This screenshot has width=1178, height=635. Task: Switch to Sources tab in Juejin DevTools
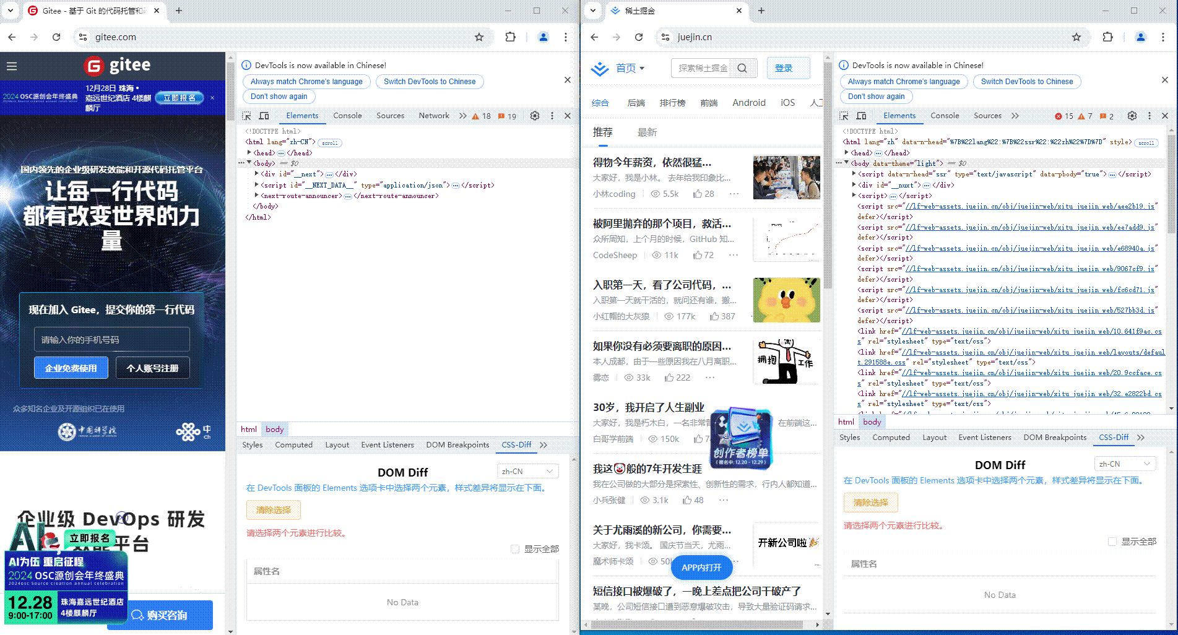click(987, 116)
